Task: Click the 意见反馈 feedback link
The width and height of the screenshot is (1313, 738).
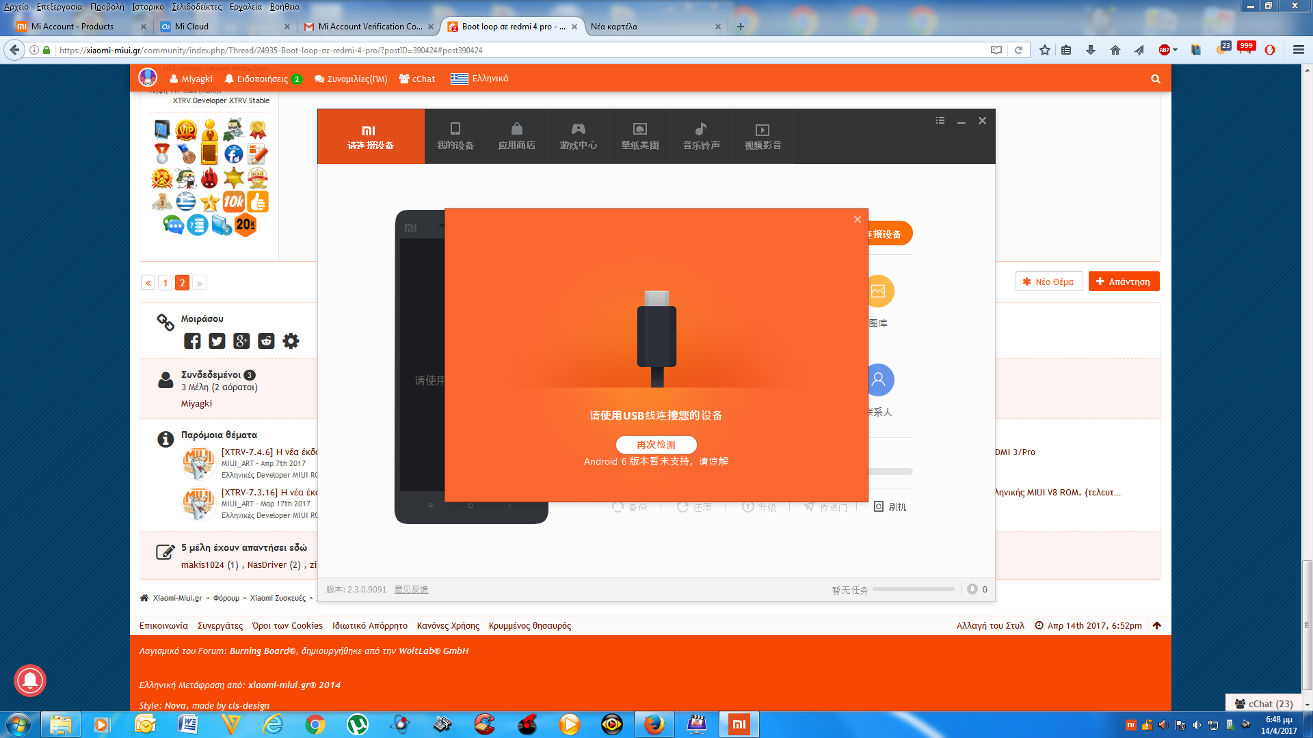Action: click(411, 589)
